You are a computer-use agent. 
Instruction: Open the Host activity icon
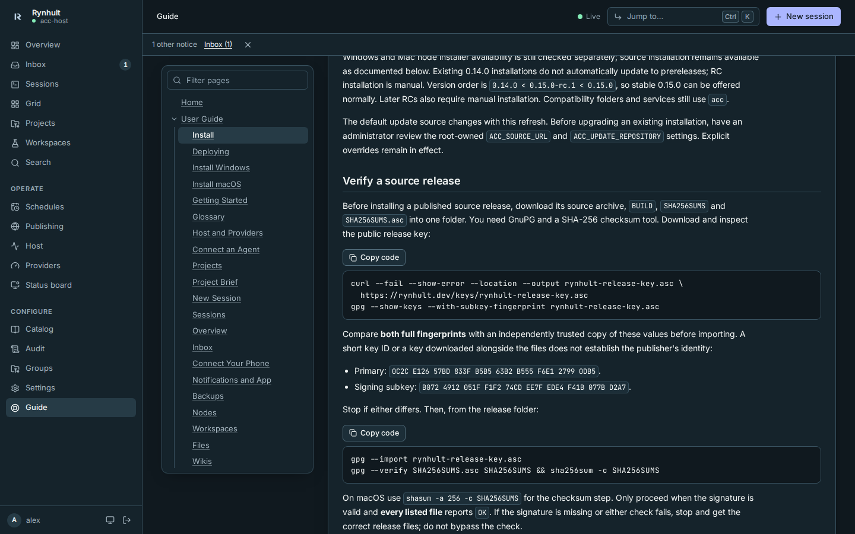(15, 246)
